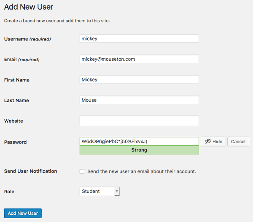
Task: Click the Password label
Action: [15, 142]
